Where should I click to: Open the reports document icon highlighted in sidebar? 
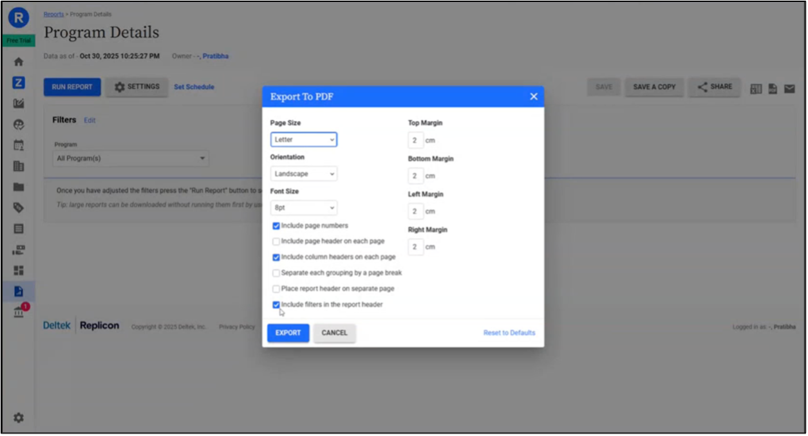18,291
